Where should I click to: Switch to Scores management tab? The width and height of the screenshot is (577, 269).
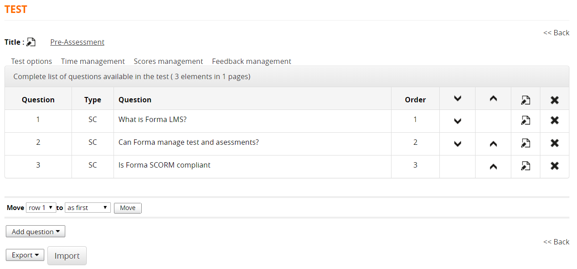point(168,61)
